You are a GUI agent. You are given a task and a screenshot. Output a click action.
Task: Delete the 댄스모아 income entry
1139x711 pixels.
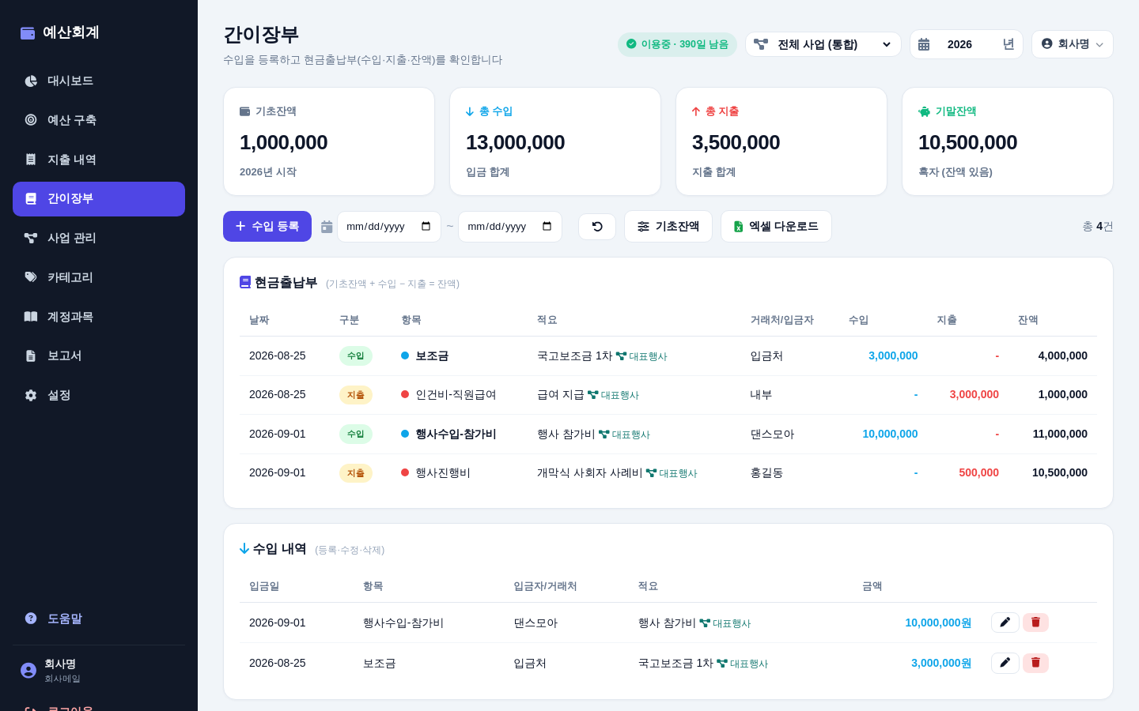1035,623
